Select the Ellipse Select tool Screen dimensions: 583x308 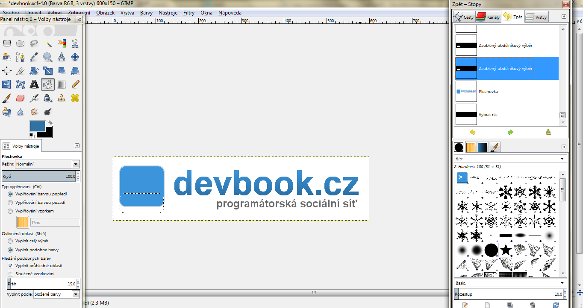(21, 43)
